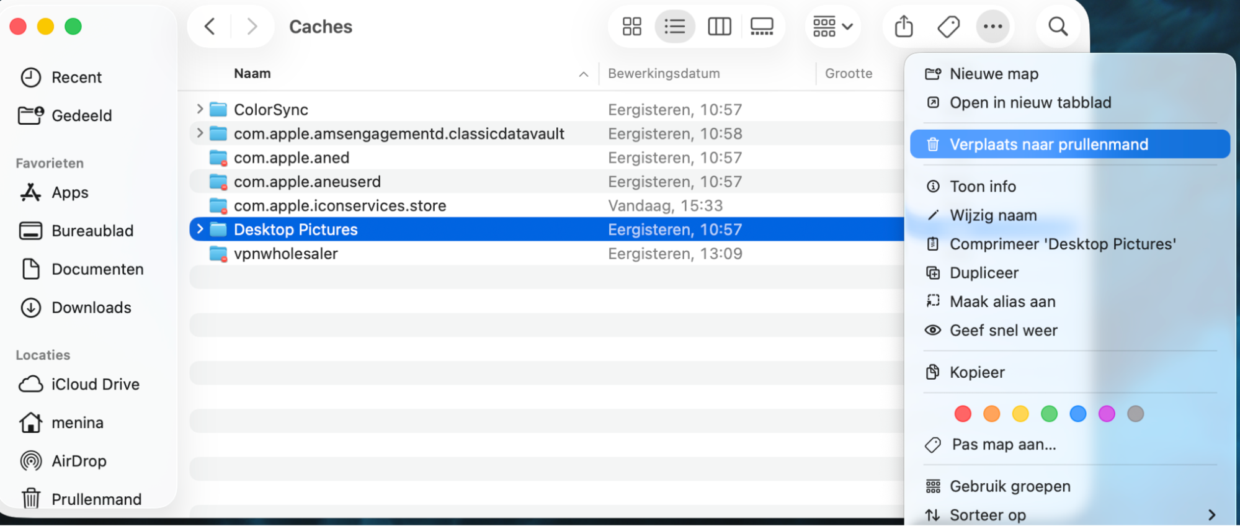
Task: Click the Share toolbar icon
Action: point(904,27)
